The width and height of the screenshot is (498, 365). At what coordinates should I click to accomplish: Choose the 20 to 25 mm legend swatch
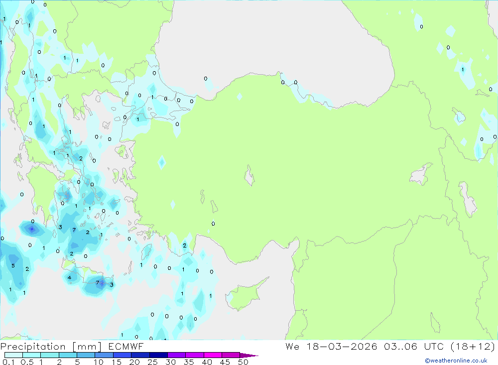(x=140, y=355)
